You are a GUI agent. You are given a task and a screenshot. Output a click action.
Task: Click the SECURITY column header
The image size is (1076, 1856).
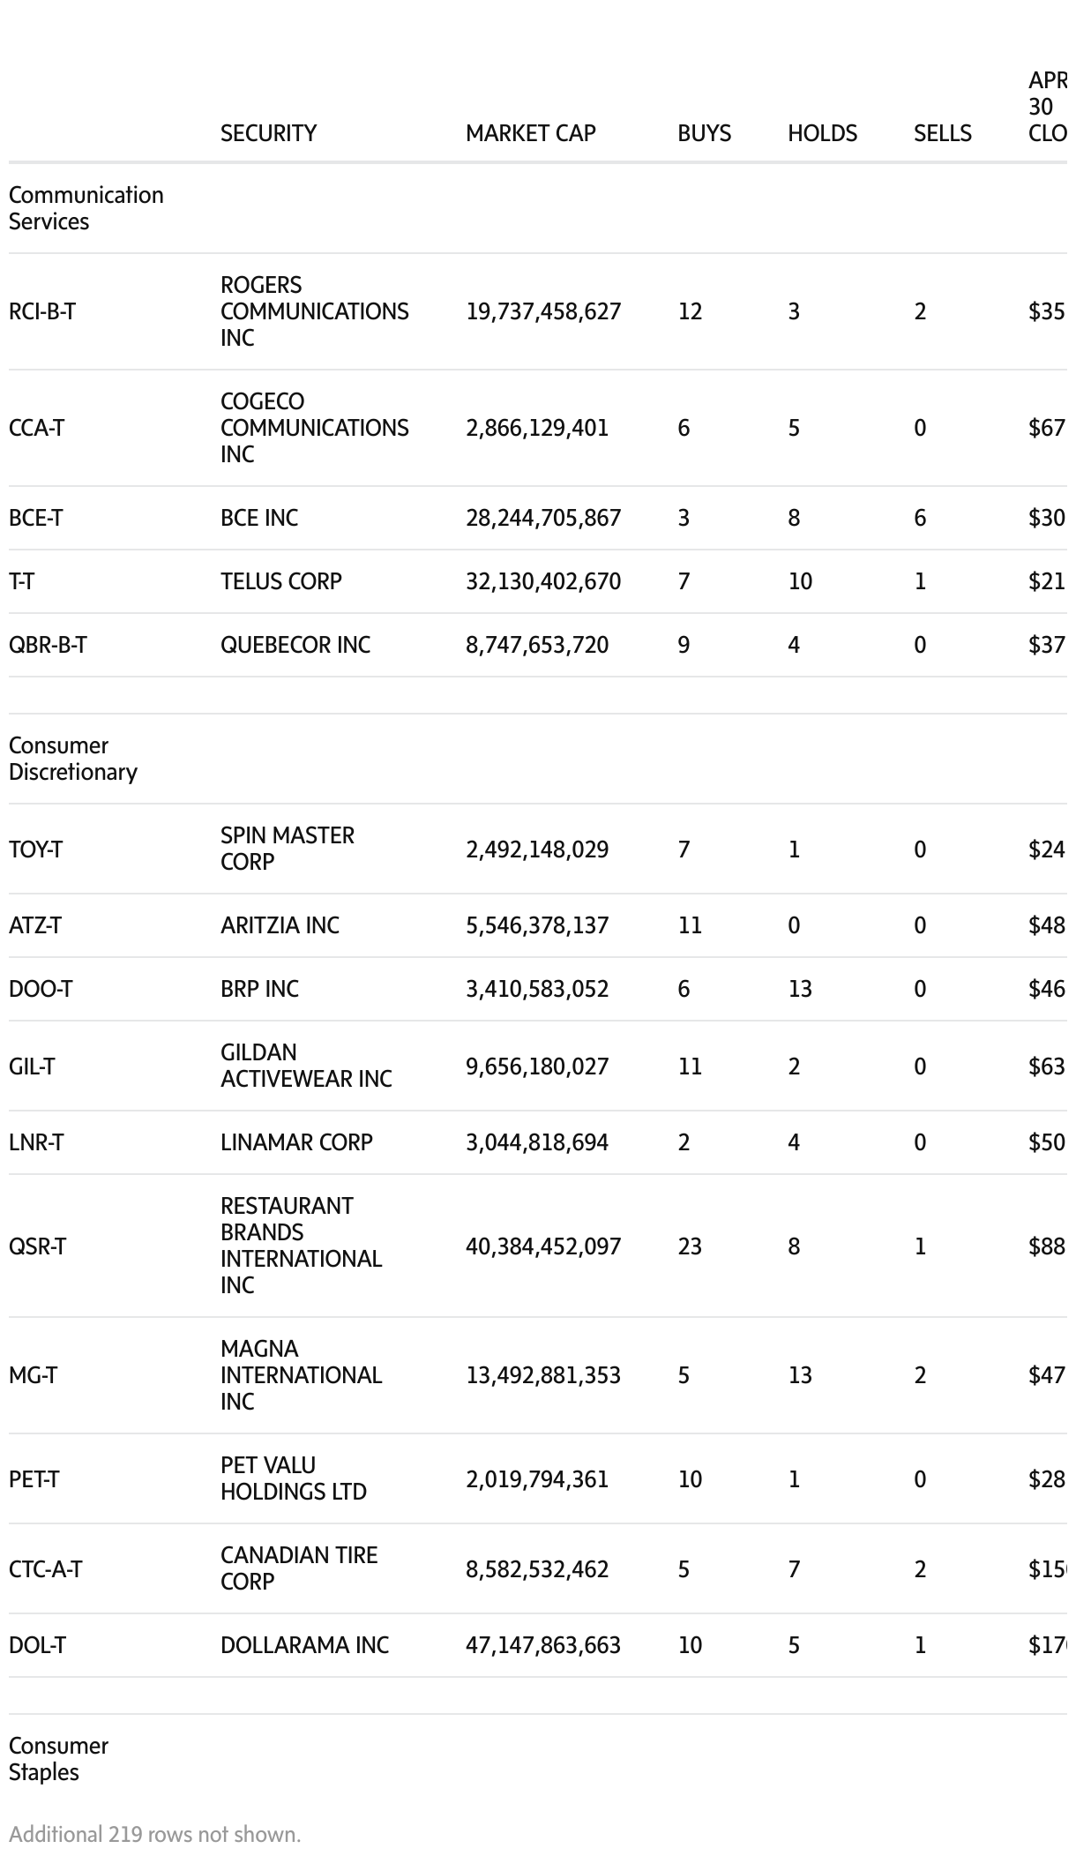coord(268,133)
